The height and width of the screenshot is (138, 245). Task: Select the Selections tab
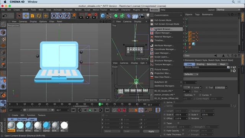coord(211,64)
